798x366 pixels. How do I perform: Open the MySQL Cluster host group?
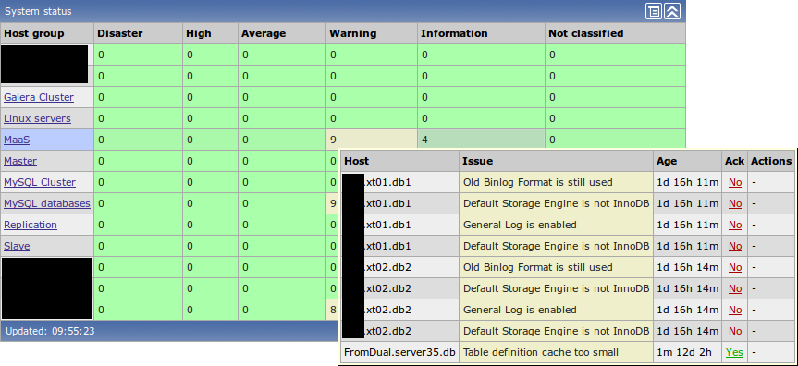click(40, 182)
